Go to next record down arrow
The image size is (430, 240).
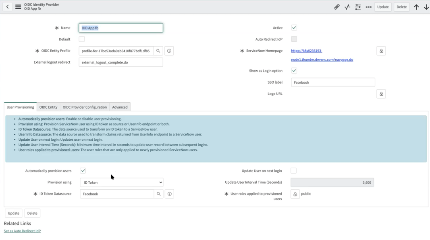[426, 7]
